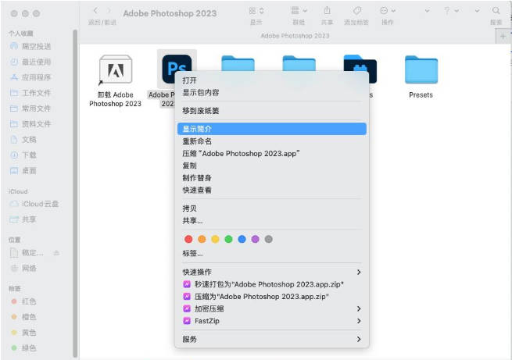This screenshot has height=360, width=512.
Task: Change the view mode via 显示 icon
Action: 256,11
